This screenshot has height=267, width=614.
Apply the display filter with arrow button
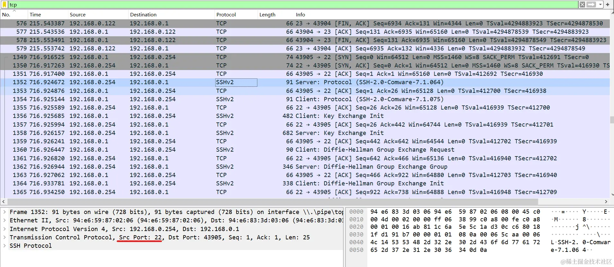pos(591,4)
